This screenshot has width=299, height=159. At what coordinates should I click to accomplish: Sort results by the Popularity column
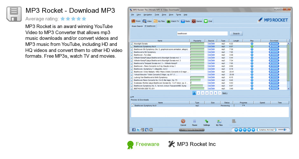[x=197, y=41]
